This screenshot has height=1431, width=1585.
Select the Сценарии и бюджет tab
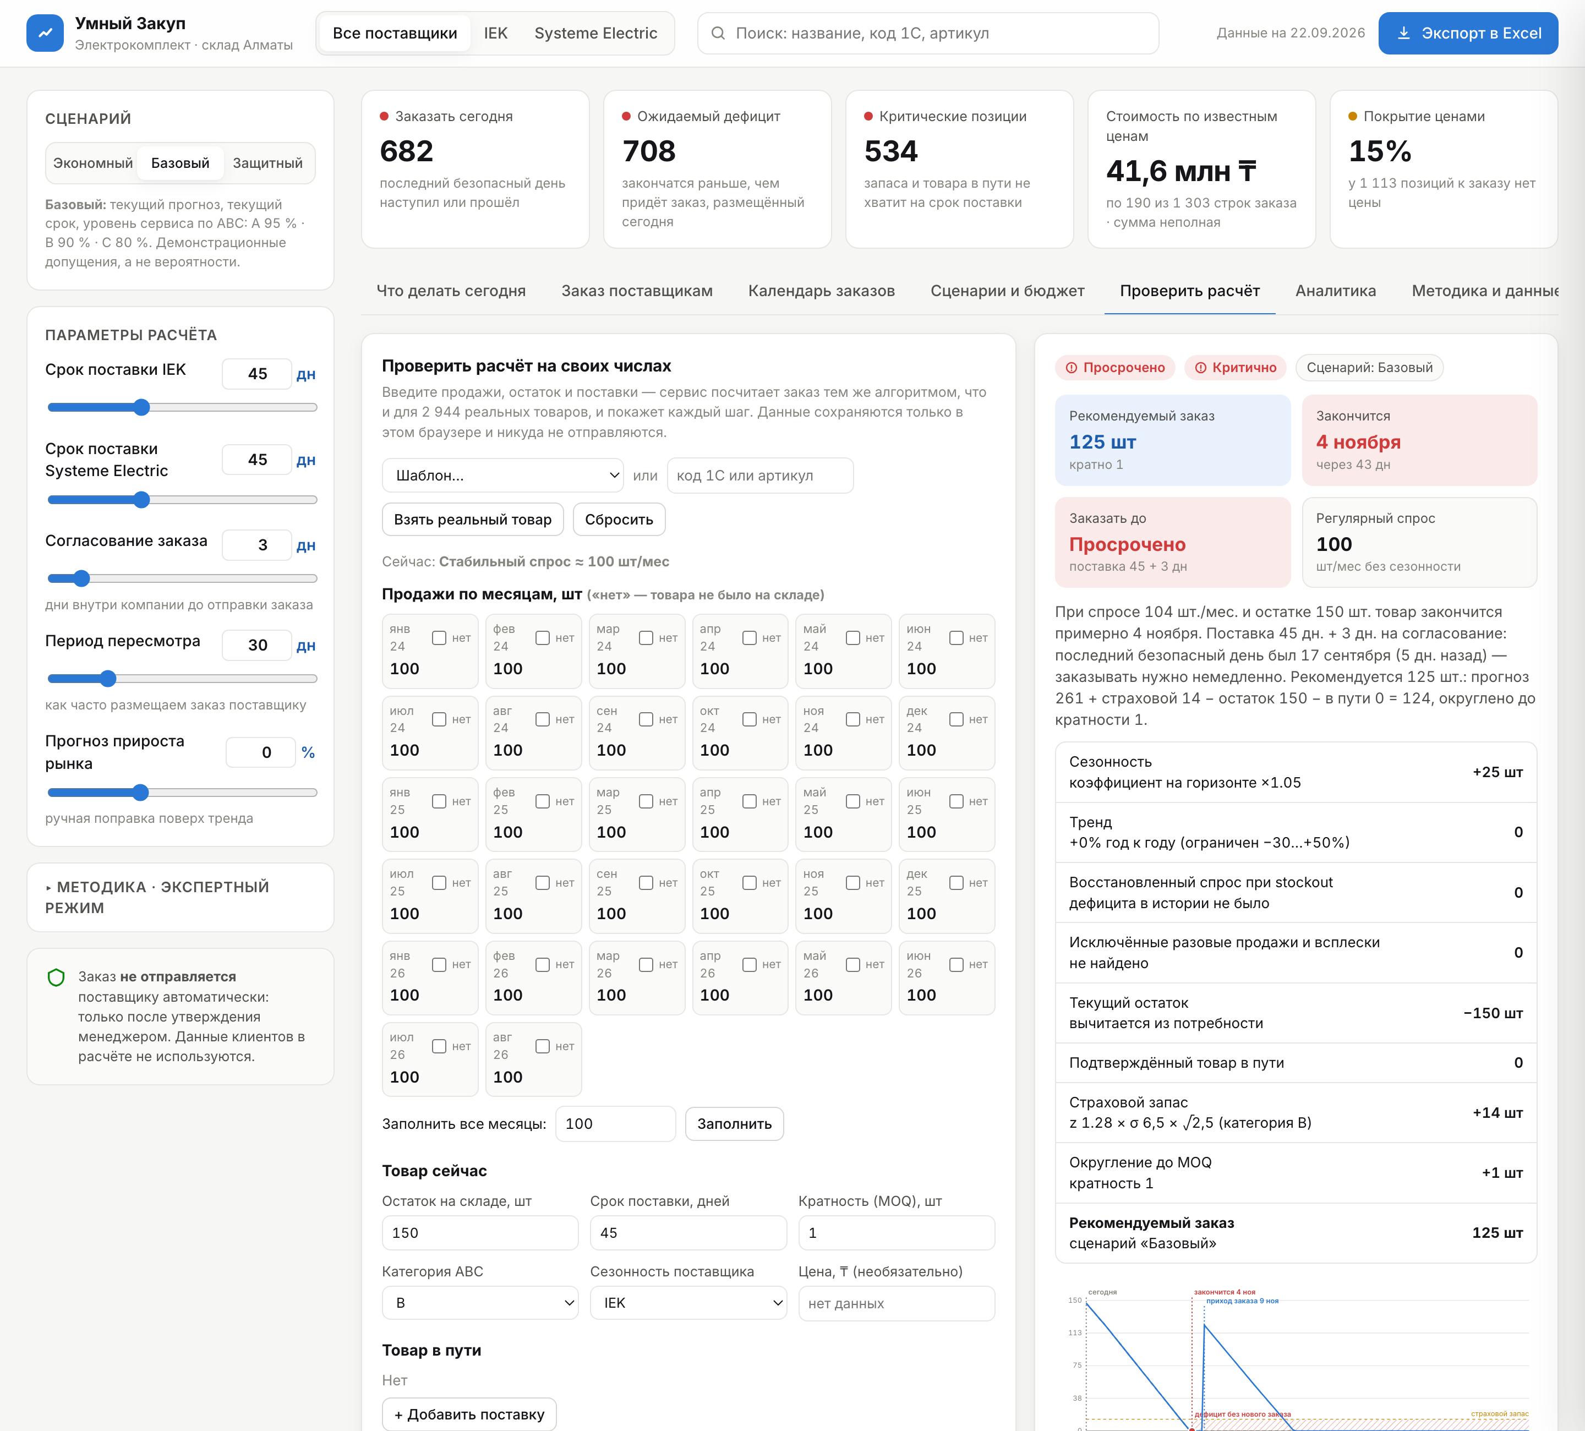point(1007,291)
